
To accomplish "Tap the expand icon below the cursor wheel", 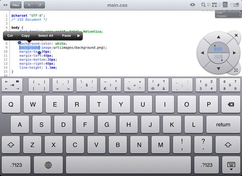I will pyautogui.click(x=236, y=70).
